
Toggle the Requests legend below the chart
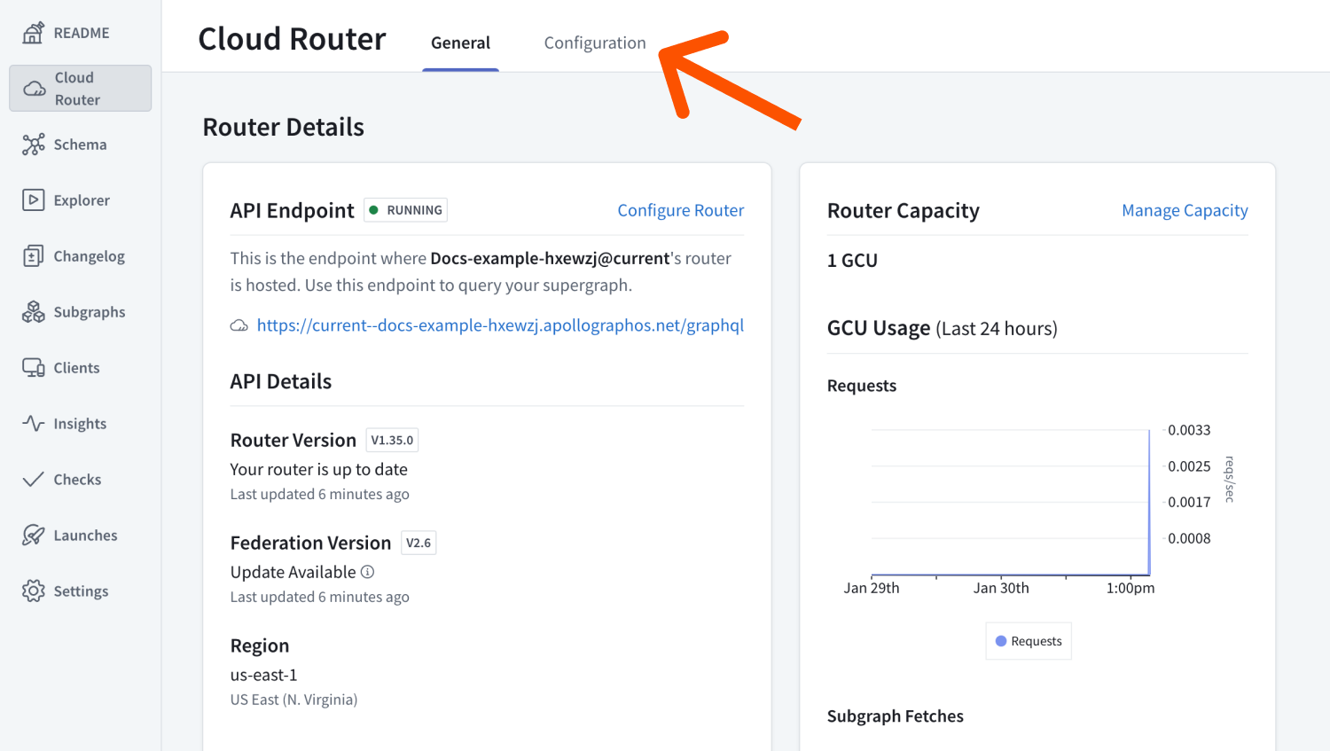point(1028,640)
